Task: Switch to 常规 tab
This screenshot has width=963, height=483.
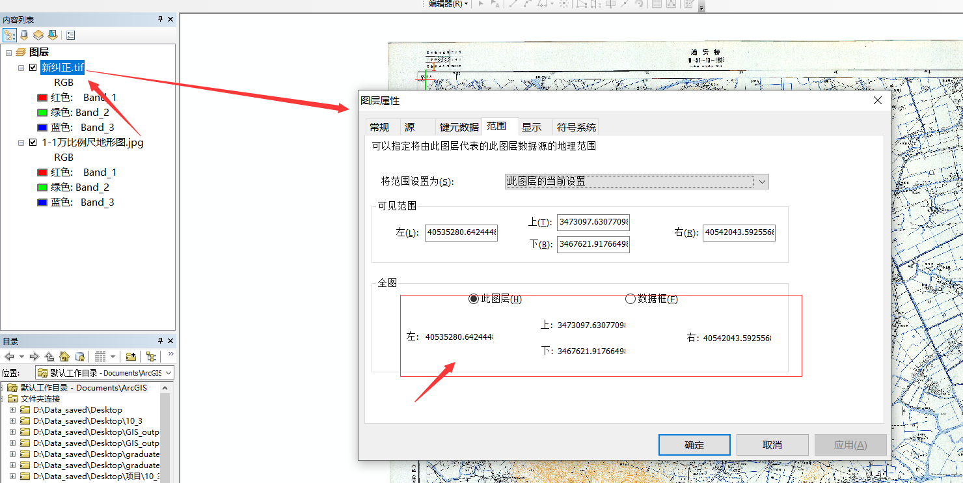Action: 379,127
